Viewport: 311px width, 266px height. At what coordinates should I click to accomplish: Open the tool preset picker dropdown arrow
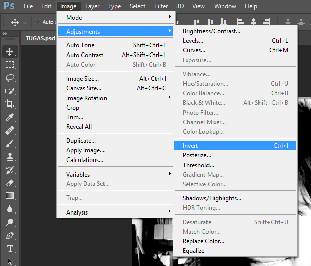point(25,23)
